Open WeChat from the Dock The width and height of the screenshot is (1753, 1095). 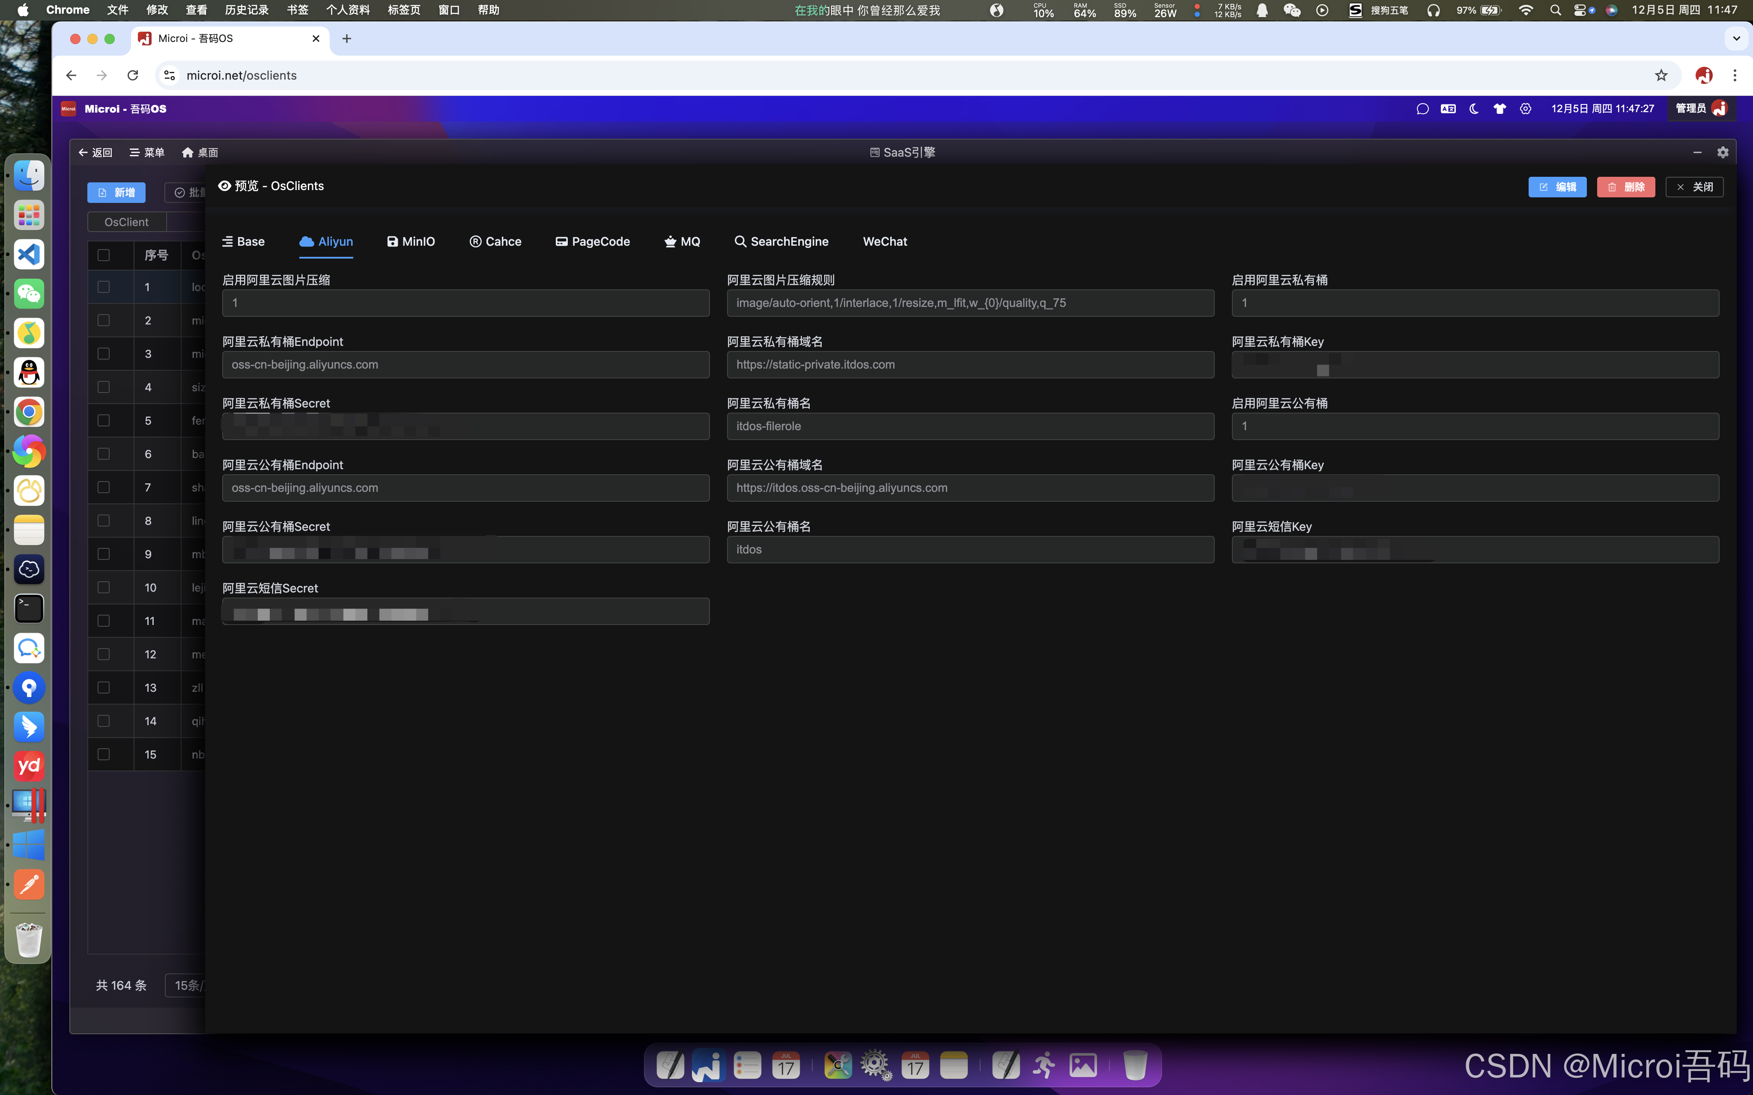click(x=29, y=293)
